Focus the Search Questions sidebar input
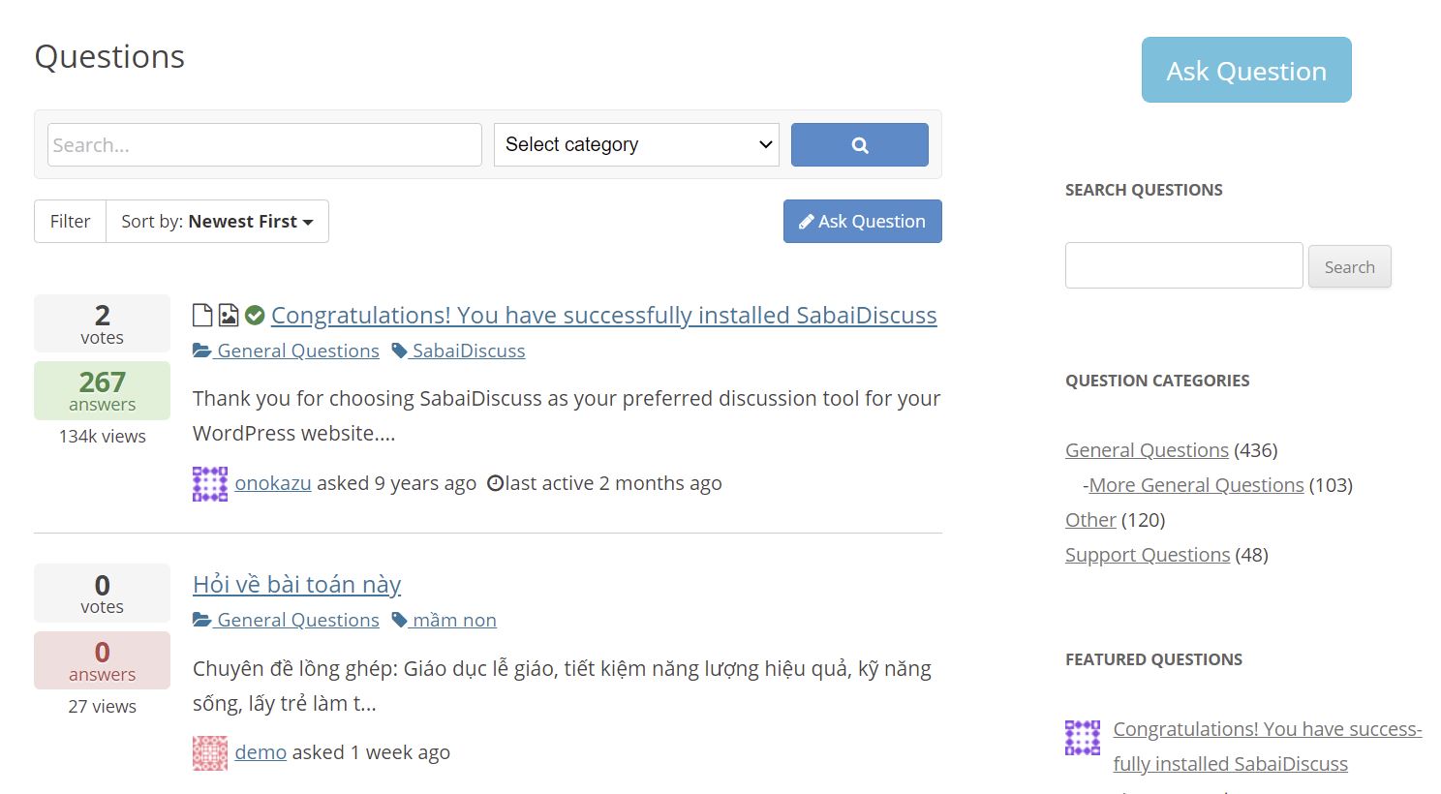The image size is (1441, 794). (1183, 265)
